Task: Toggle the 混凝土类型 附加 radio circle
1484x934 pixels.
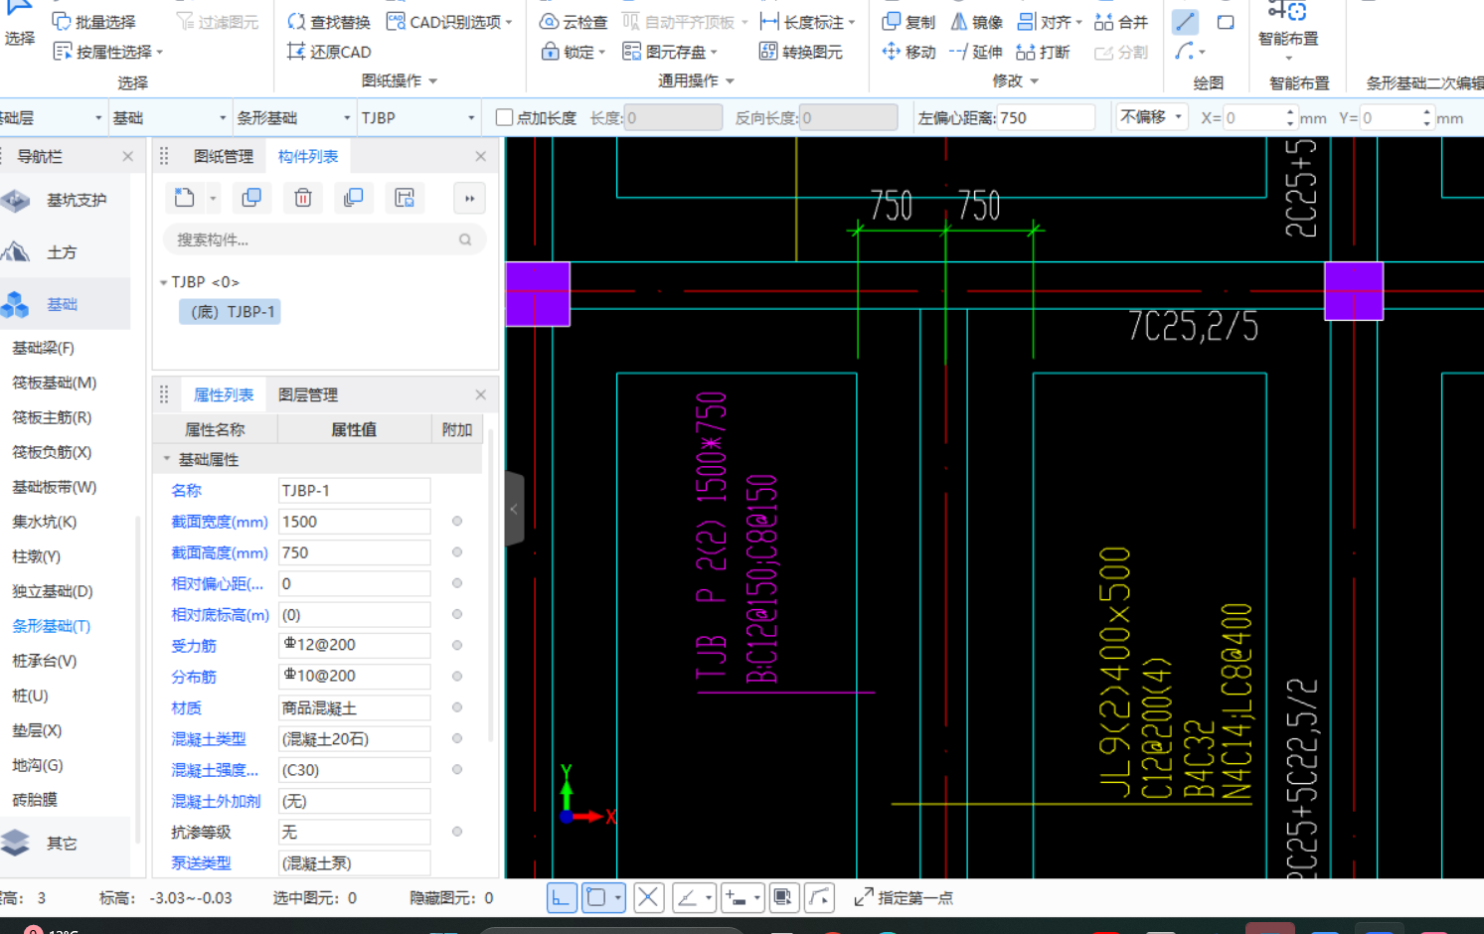Action: coord(457,739)
